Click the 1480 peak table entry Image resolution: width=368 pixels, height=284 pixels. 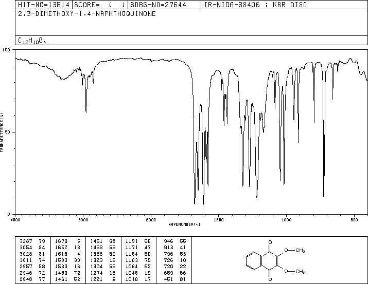pyautogui.click(x=61, y=273)
